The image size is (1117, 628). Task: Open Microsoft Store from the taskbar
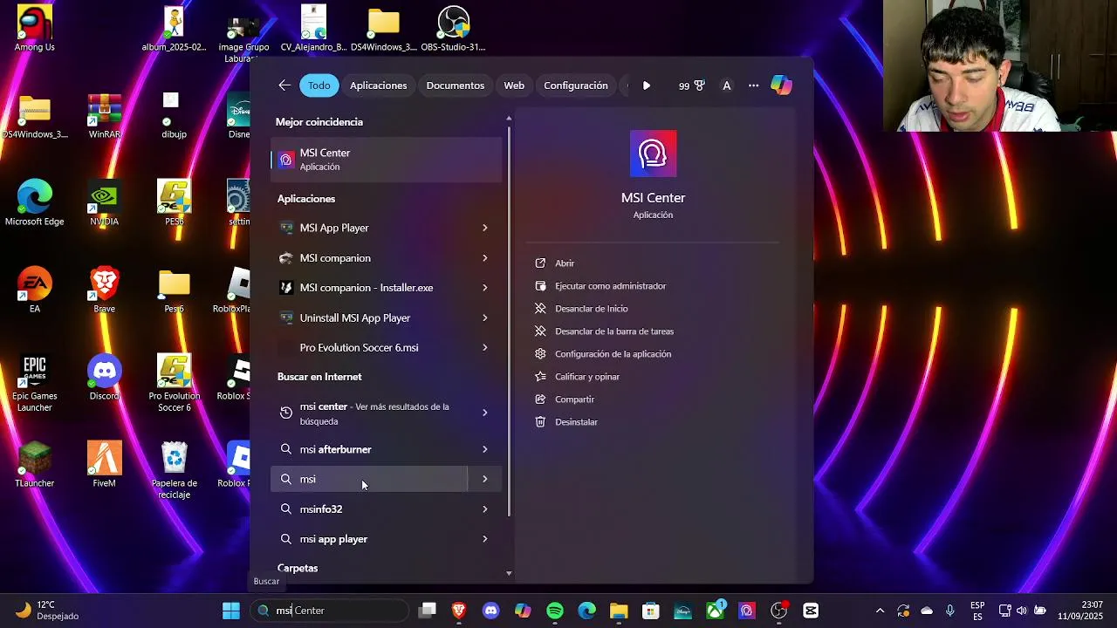click(651, 611)
